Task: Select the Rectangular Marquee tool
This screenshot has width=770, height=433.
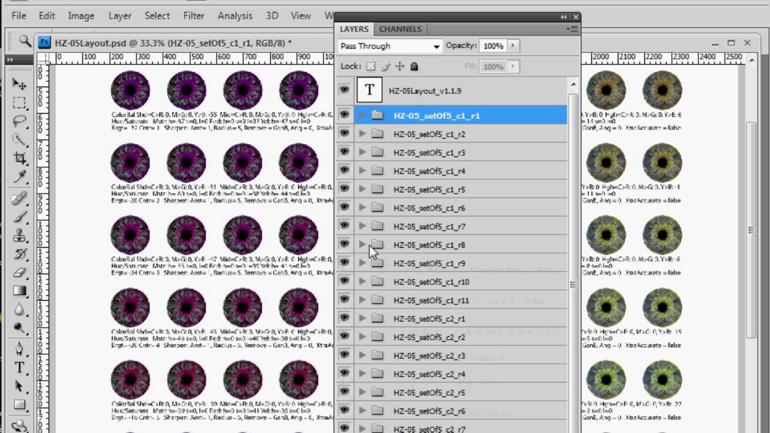Action: [19, 103]
